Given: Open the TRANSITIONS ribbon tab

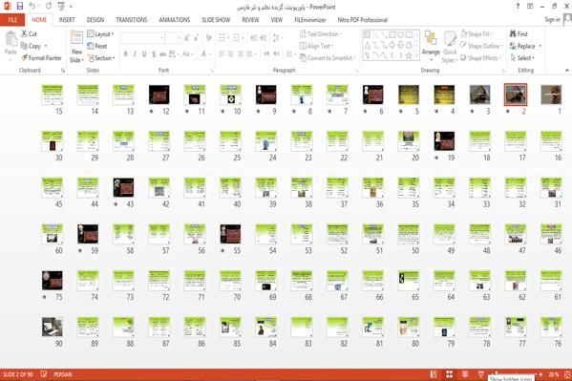Looking at the screenshot, I should 132,20.
